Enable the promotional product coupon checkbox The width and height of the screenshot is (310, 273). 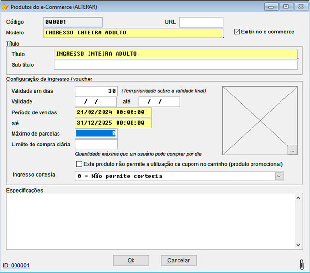[79, 164]
